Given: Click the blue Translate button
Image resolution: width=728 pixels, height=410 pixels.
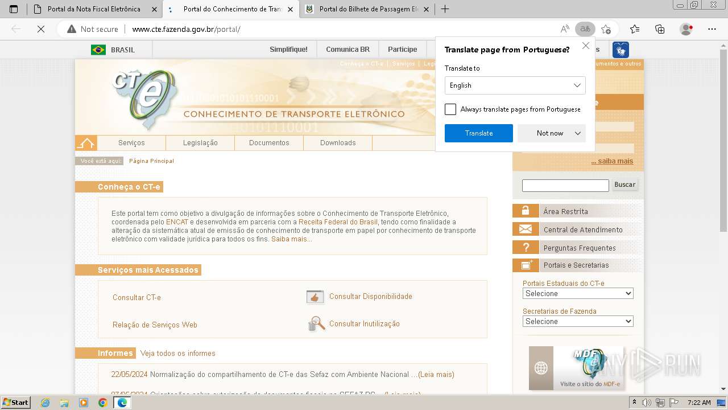Looking at the screenshot, I should tap(479, 133).
